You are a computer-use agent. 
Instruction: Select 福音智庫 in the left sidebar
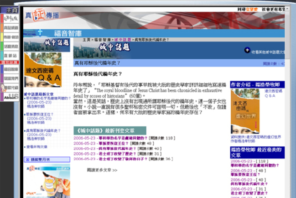pos(11,69)
